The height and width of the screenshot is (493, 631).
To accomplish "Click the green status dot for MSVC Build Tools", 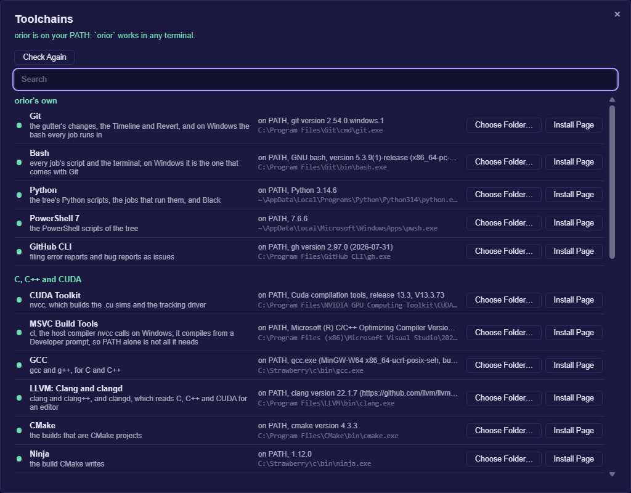I will point(19,333).
